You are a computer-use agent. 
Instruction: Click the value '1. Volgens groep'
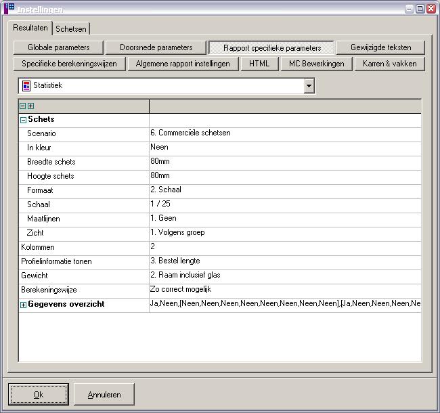pos(177,232)
